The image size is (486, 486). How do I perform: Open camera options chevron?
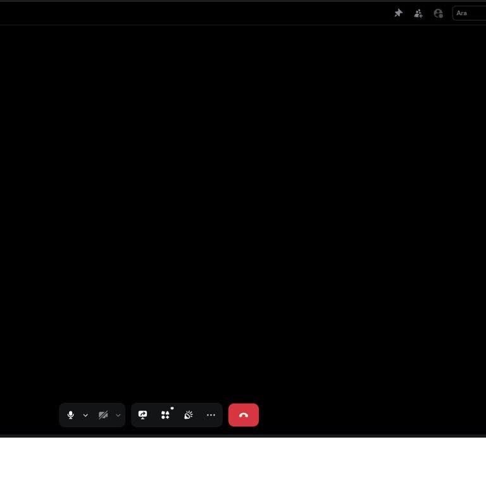[x=118, y=415]
